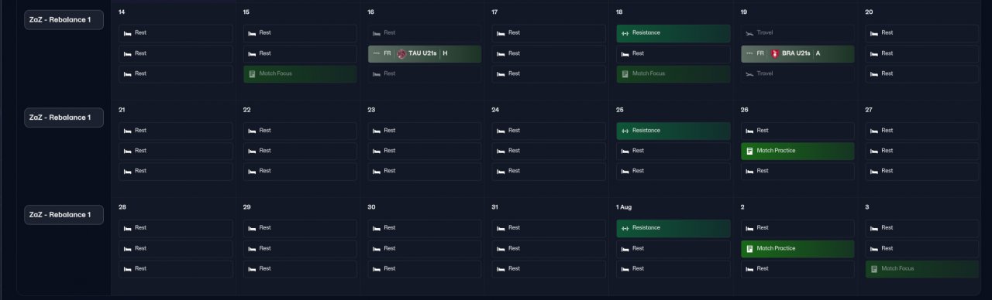This screenshot has width=992, height=300.
Task: Select the Resistance session on day 25
Action: (x=673, y=131)
